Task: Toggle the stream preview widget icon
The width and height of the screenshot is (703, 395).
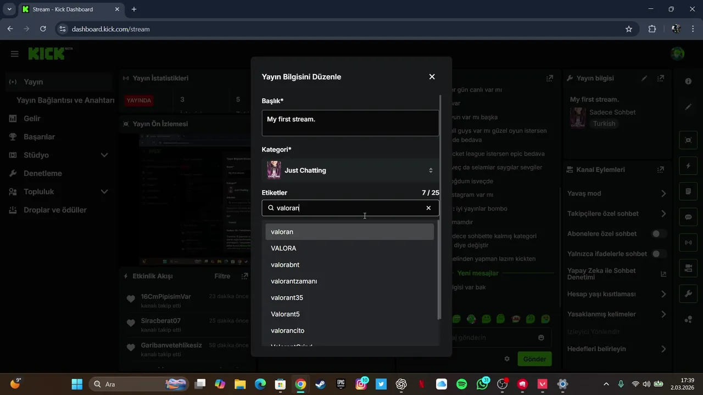Action: 688,140
